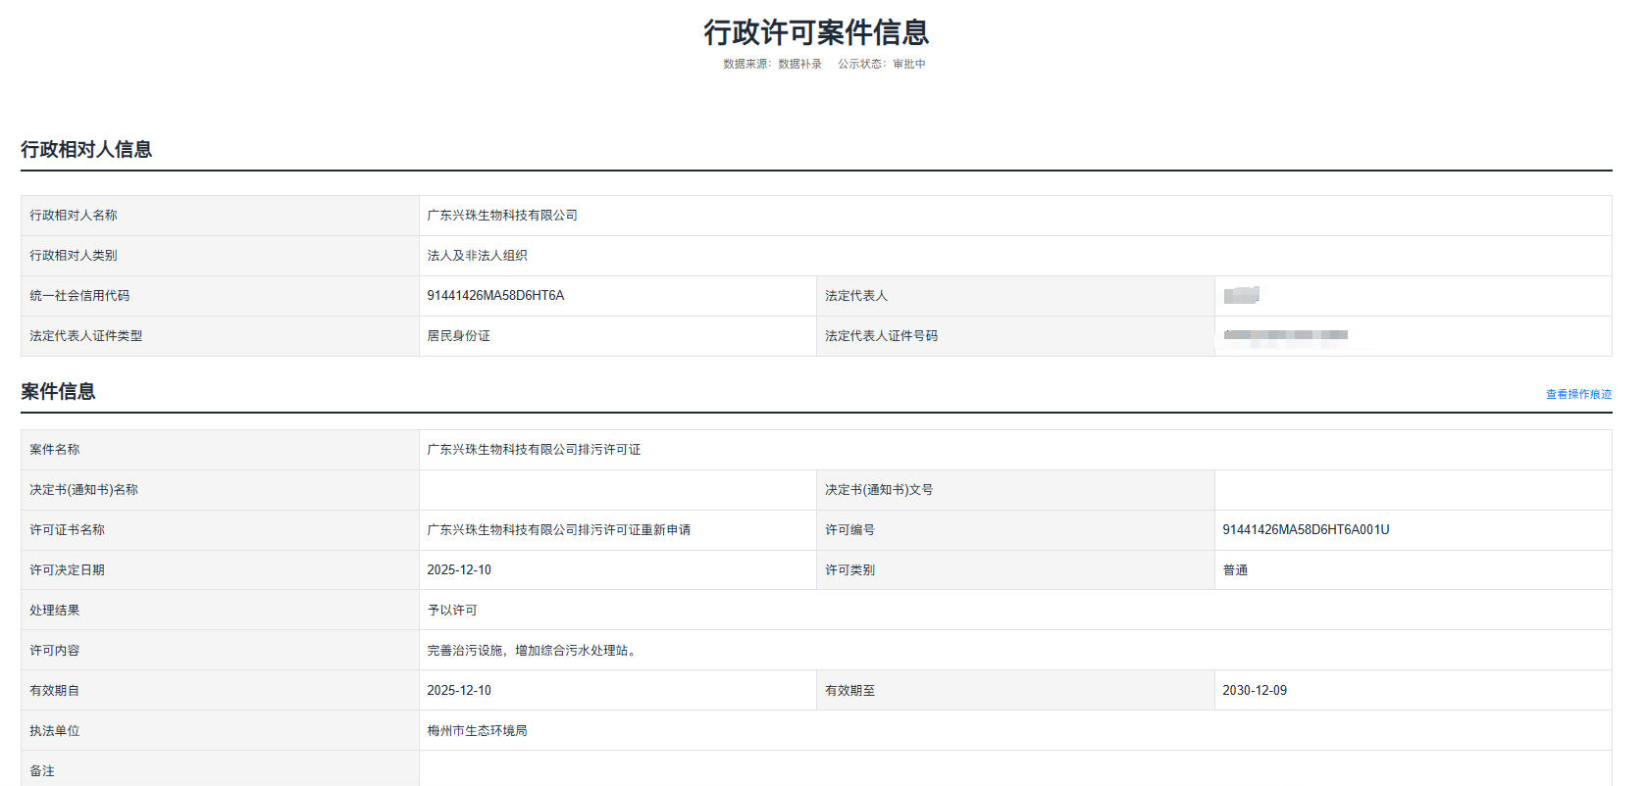Screen dimensions: 1645x786
Task: Click the expiry date 2030-12-09
Action: point(1254,691)
